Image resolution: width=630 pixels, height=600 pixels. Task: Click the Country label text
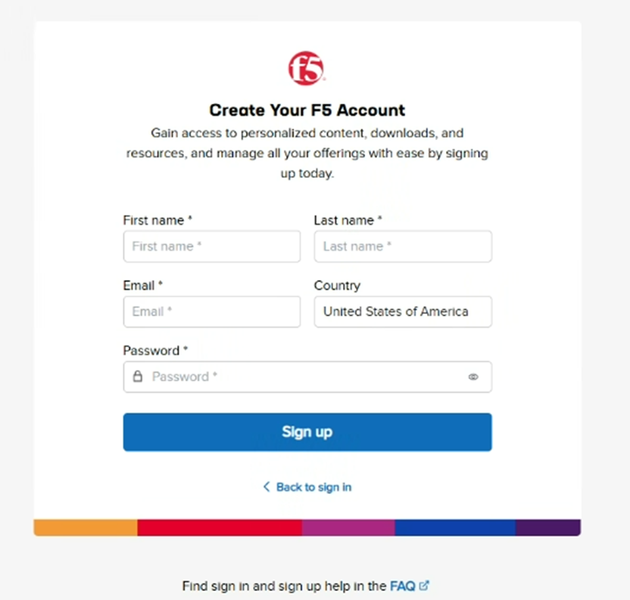(337, 285)
